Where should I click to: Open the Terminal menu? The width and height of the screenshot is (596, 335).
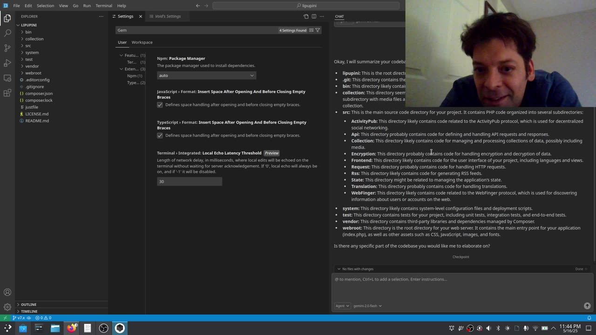point(104,6)
